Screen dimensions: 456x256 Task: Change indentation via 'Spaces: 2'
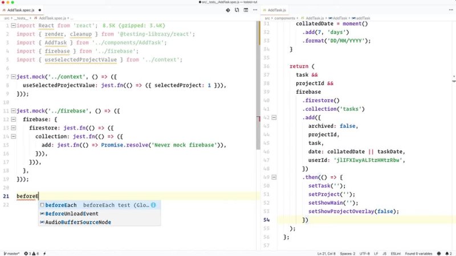click(348, 254)
